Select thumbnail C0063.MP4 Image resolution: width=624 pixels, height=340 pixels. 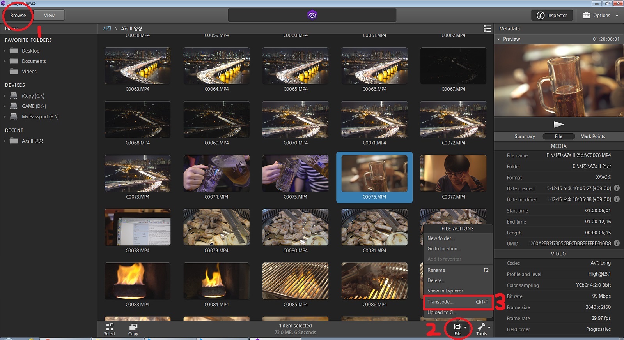[x=138, y=66]
